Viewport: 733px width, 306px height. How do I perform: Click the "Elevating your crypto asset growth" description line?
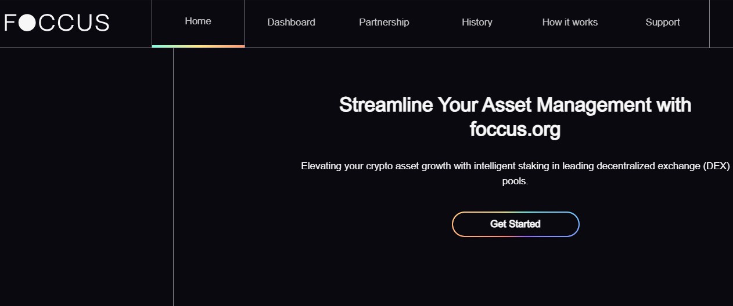515,166
